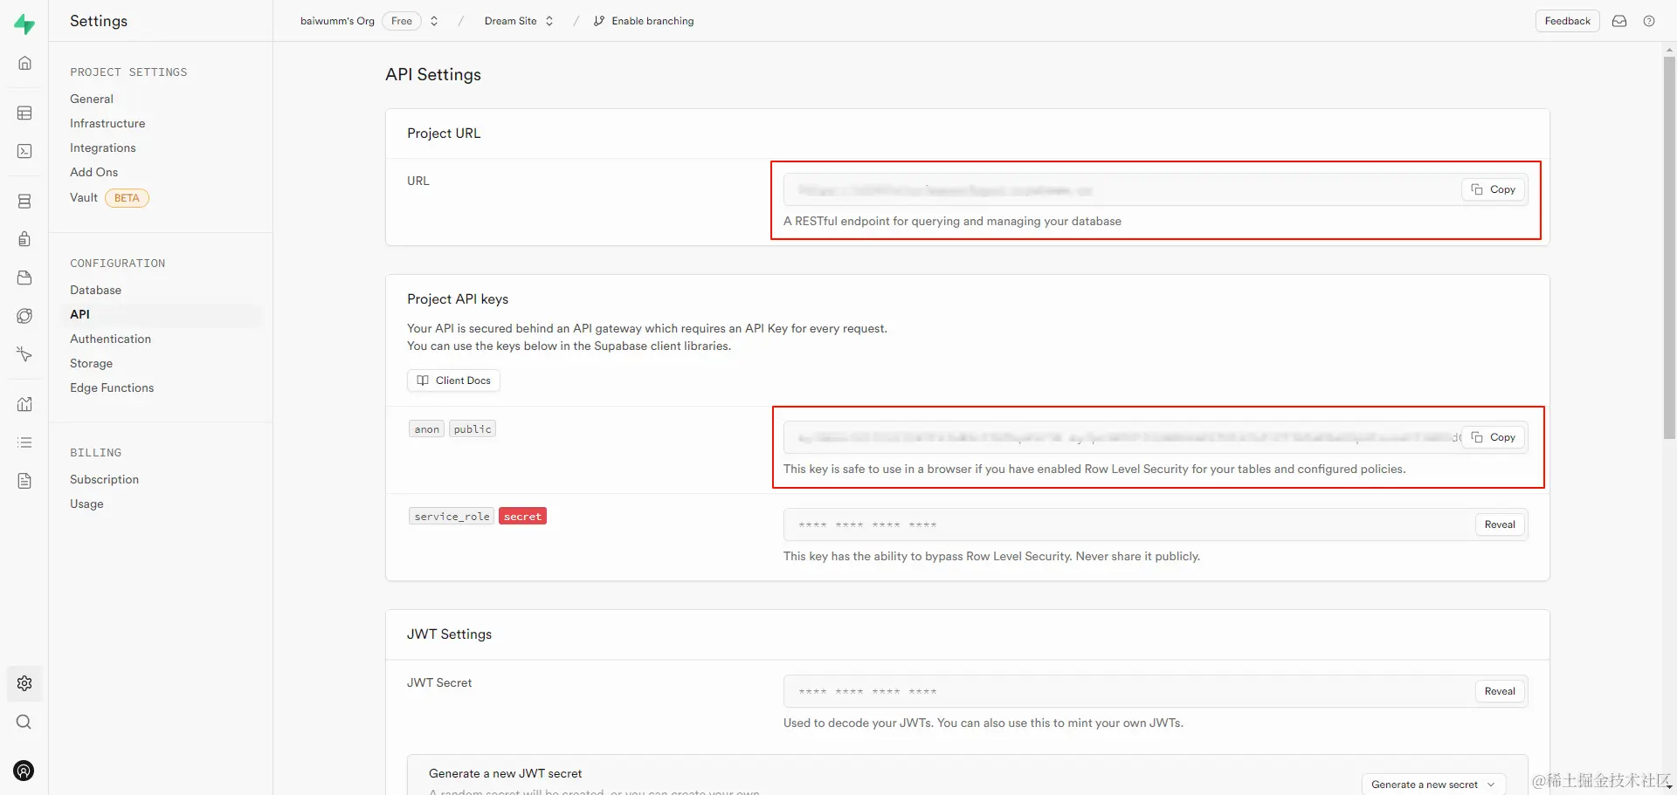Open the user avatar menu
The image size is (1677, 795).
tap(24, 771)
